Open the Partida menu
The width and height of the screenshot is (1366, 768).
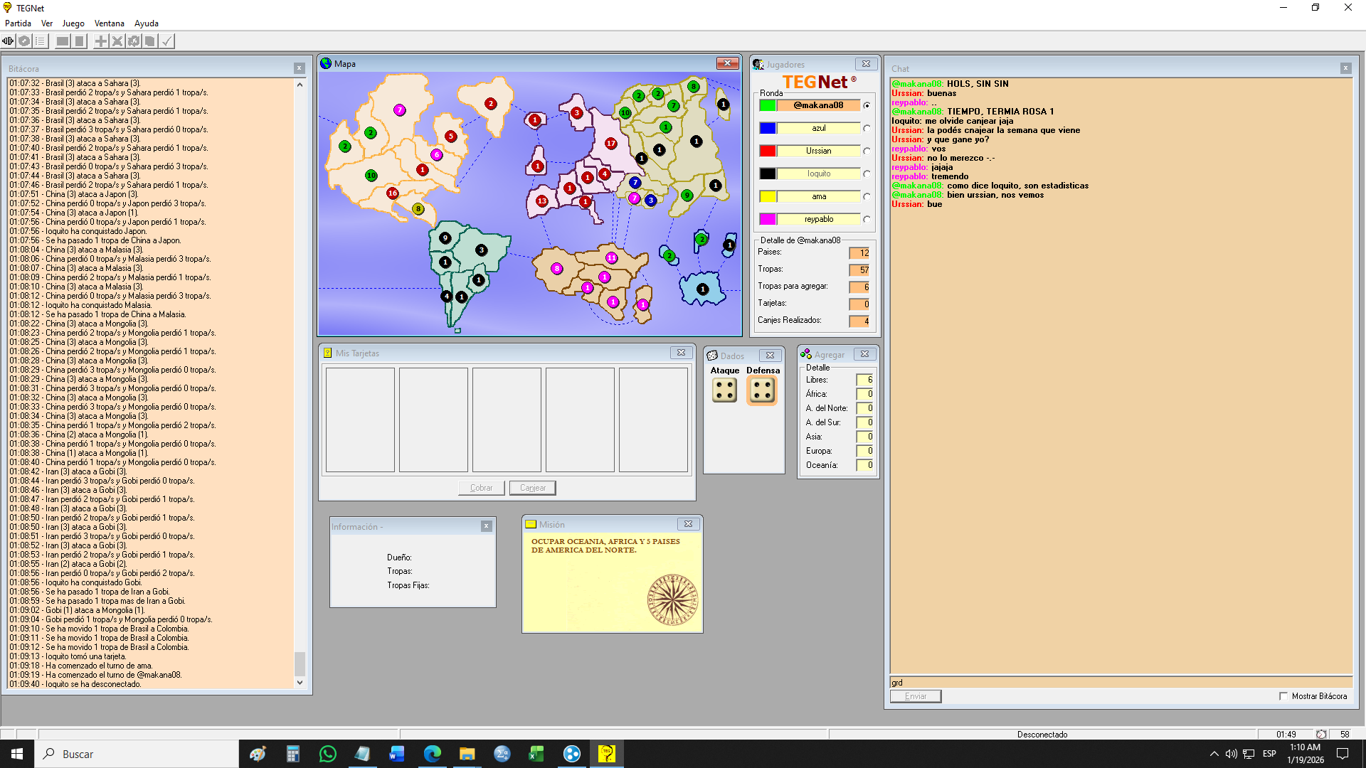18,23
